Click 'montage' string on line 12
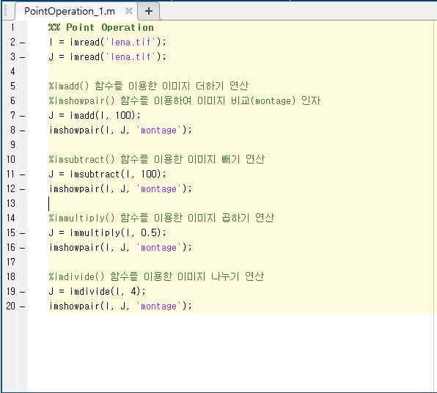This screenshot has width=437, height=393. coord(158,188)
